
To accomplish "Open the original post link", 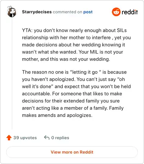I will click(88, 12).
